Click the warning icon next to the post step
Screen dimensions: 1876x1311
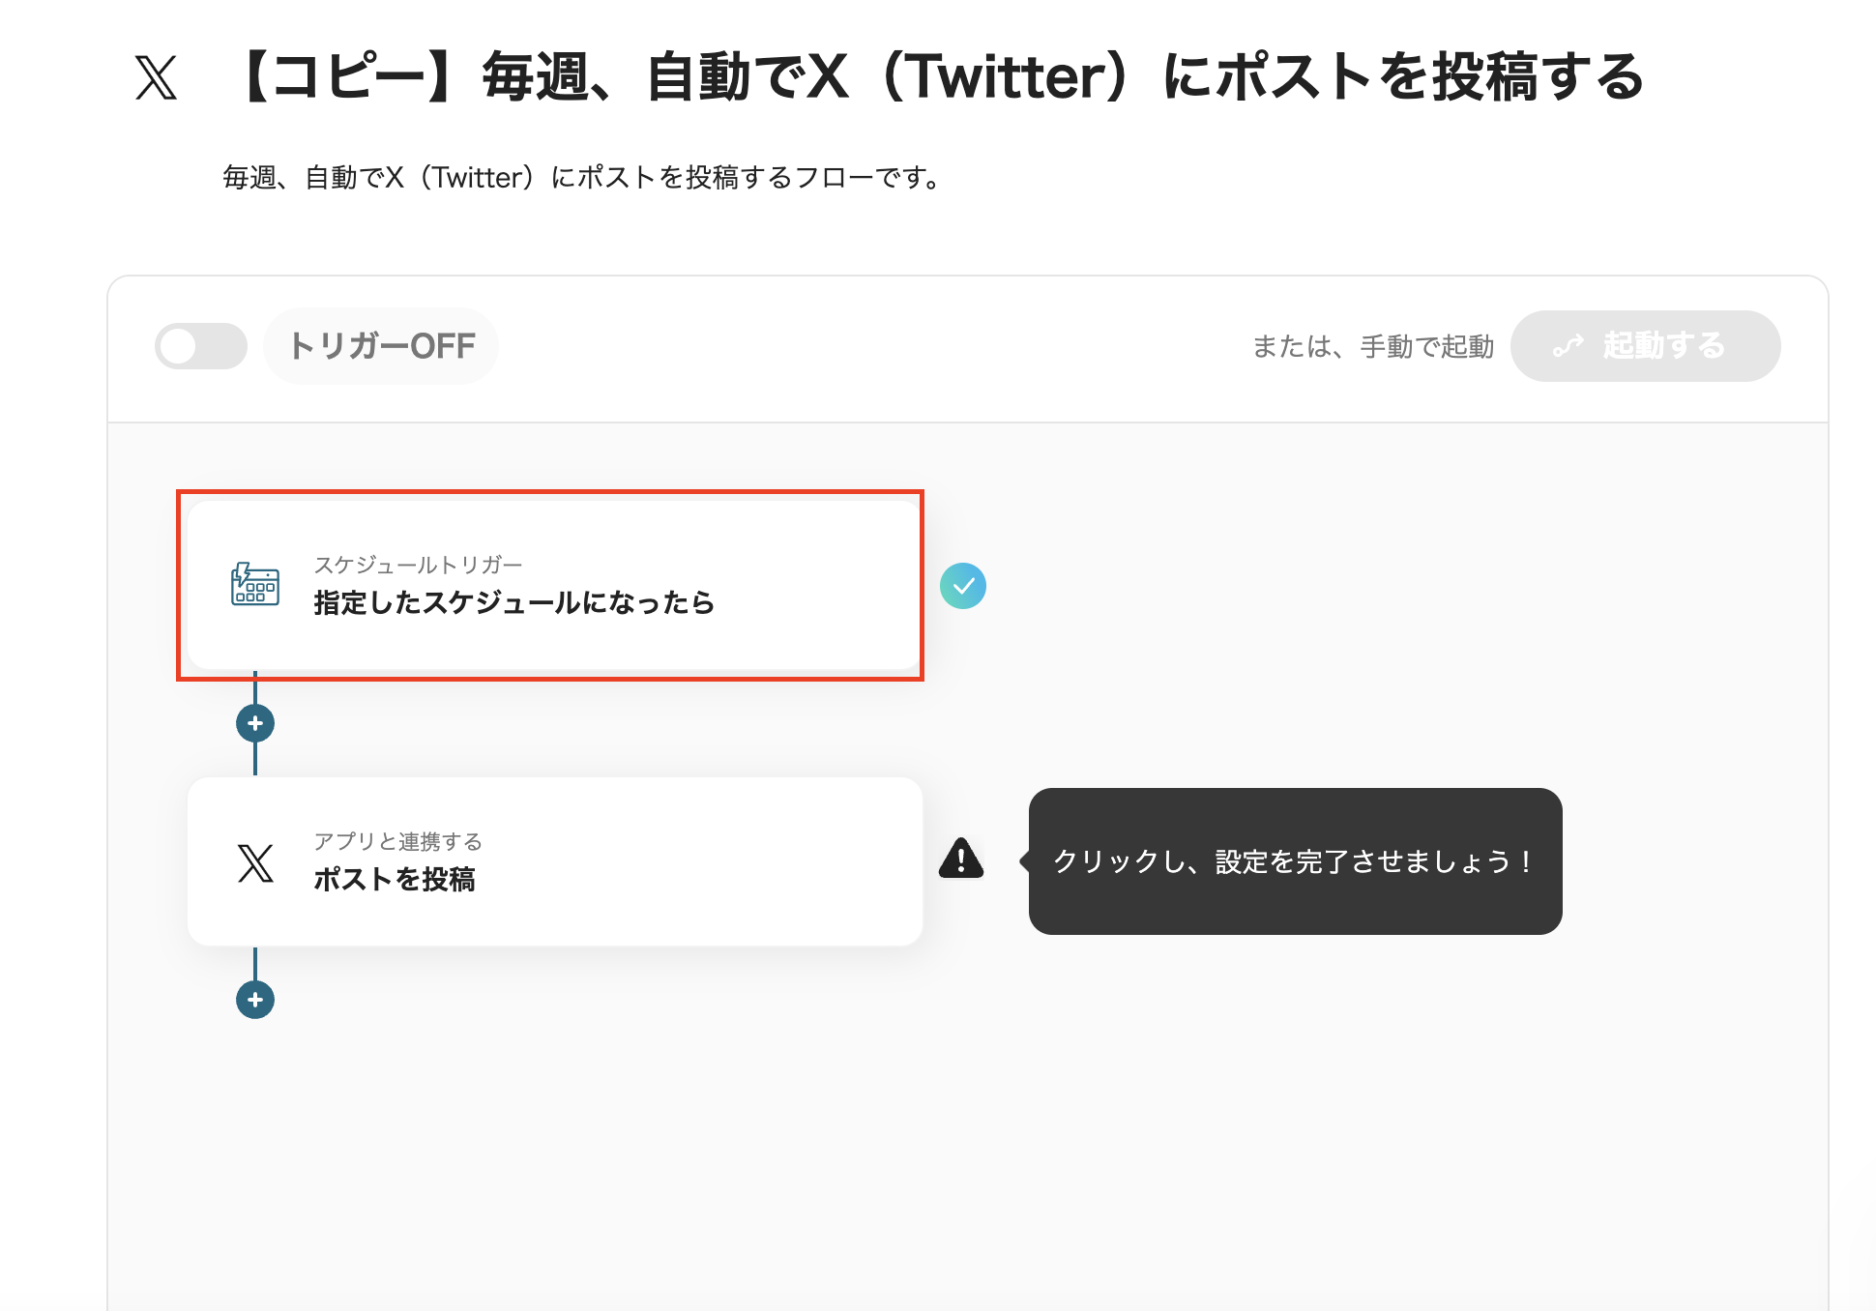tap(959, 859)
